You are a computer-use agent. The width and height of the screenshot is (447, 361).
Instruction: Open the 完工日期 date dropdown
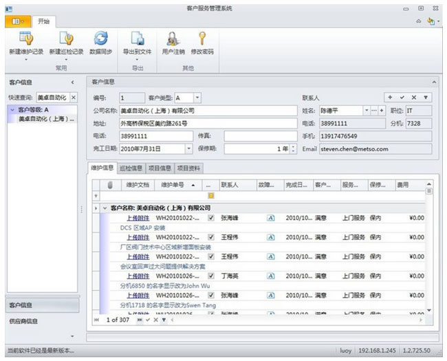coord(188,149)
